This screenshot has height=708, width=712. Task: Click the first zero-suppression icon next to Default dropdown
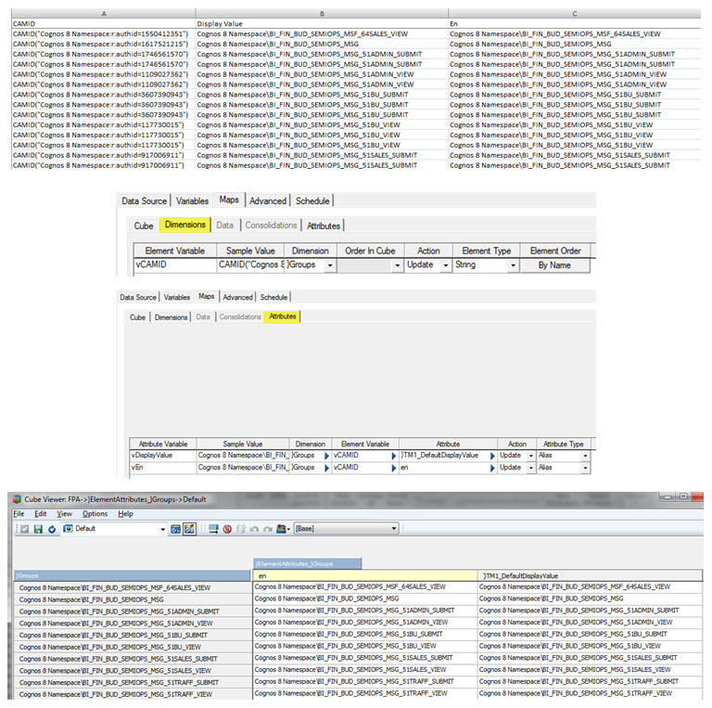point(175,529)
